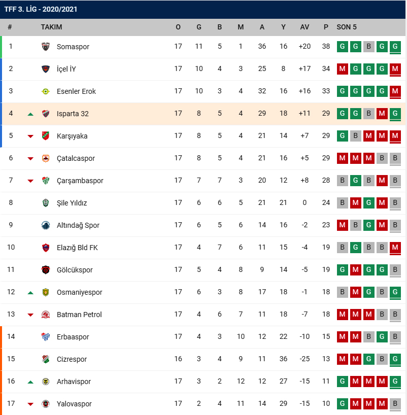Viewport: 407px width, 415px height.
Task: Click the TAKIM column header
Action: point(51,27)
